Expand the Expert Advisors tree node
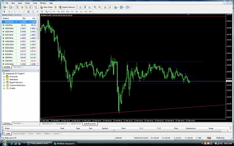This screenshot has height=146, width=234. point(4,83)
